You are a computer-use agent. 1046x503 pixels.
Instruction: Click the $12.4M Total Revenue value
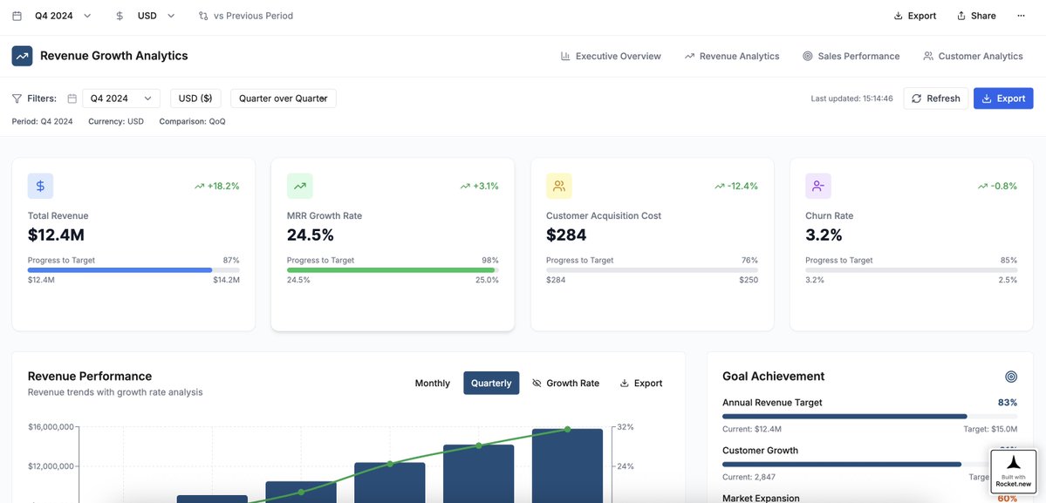pos(56,235)
